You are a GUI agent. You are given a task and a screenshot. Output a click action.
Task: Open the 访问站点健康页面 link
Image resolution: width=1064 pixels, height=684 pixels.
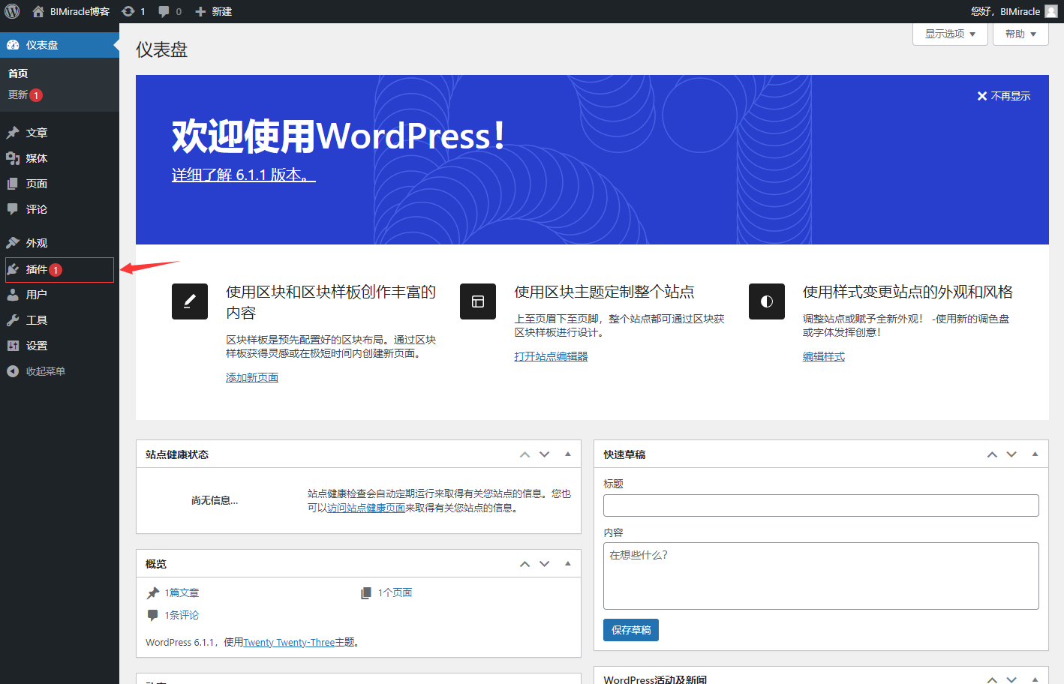[x=366, y=508]
